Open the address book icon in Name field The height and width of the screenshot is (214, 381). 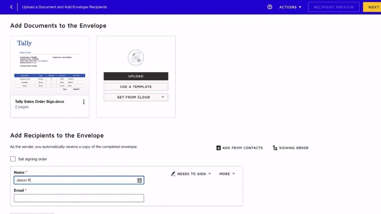tap(139, 180)
